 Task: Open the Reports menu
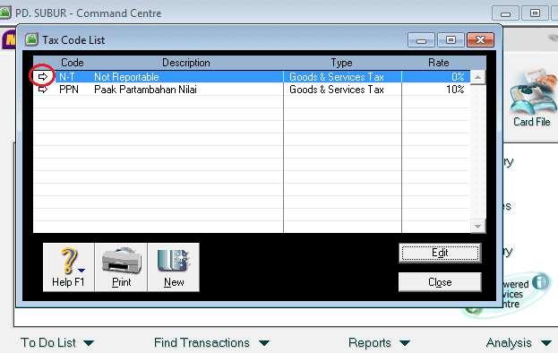[x=369, y=342]
